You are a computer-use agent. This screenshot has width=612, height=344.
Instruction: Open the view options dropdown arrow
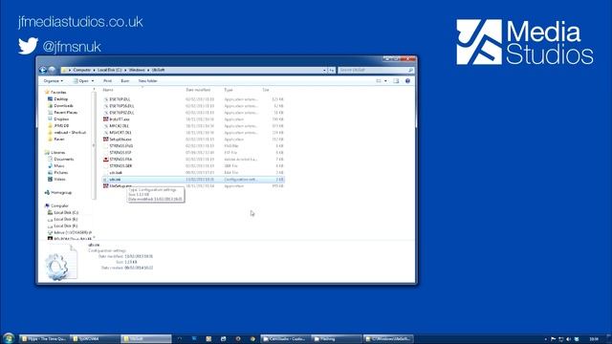pyautogui.click(x=385, y=80)
